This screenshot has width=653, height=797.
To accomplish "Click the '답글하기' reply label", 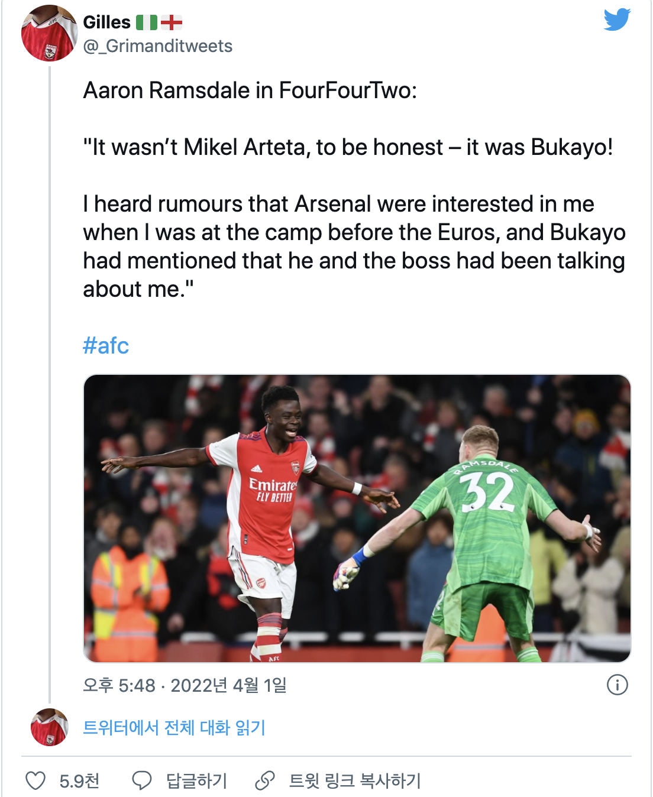I will (x=196, y=780).
